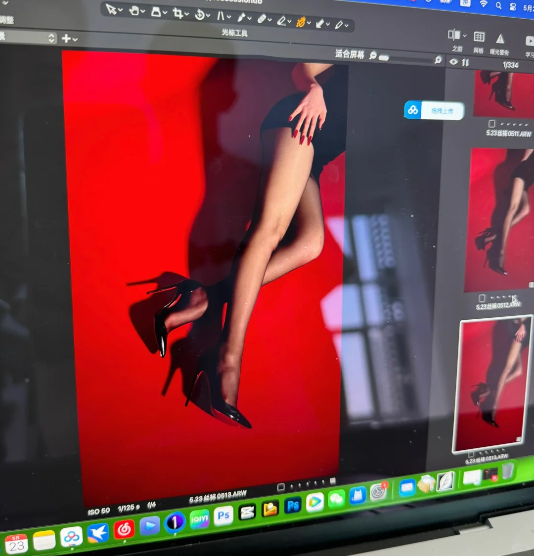Select the arrow Copy/Apply adjustments tool
The width and height of the screenshot is (534, 556).
[x=320, y=23]
